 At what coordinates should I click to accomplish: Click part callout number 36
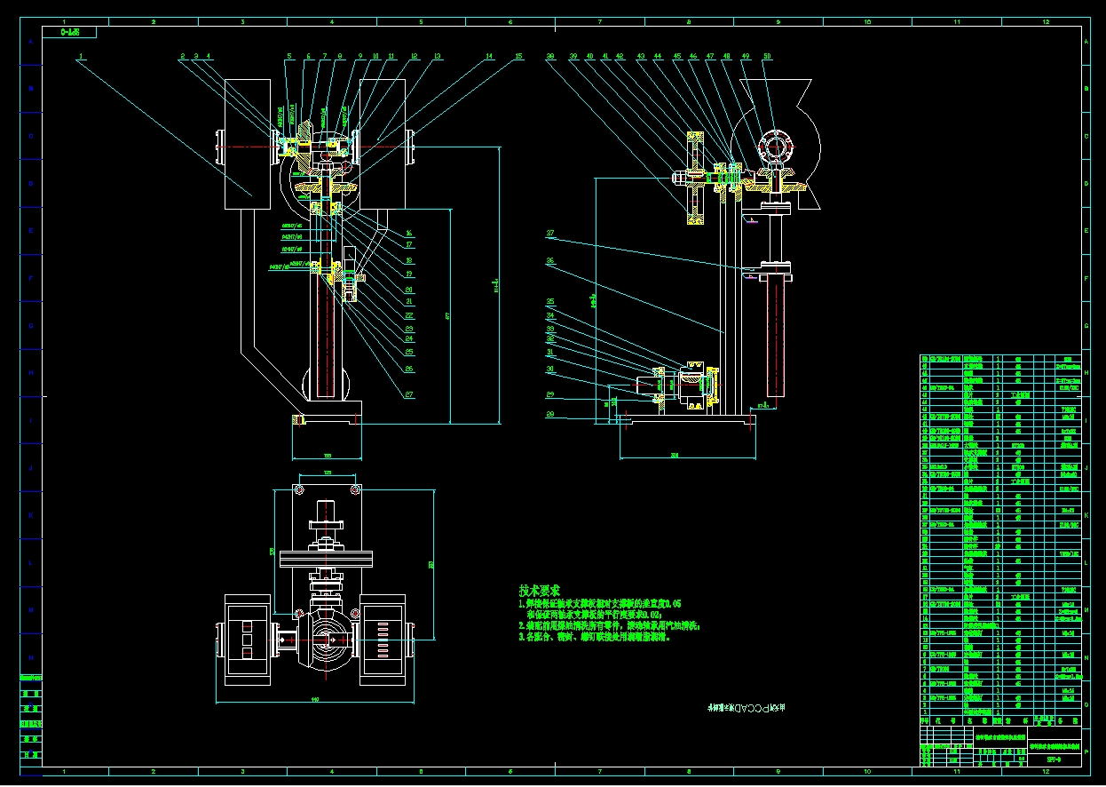click(x=550, y=261)
